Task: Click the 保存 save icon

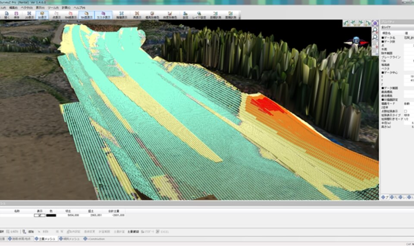Action: [x=16, y=15]
